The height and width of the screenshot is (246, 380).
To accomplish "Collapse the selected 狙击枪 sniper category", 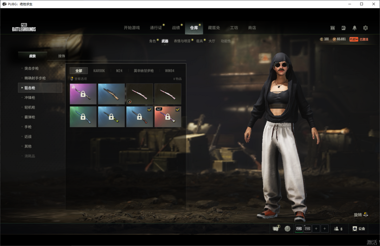I will [x=40, y=88].
